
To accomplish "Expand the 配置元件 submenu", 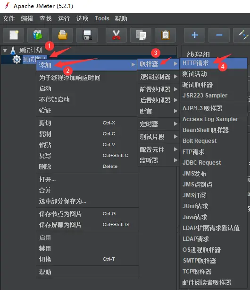I will (158, 149).
